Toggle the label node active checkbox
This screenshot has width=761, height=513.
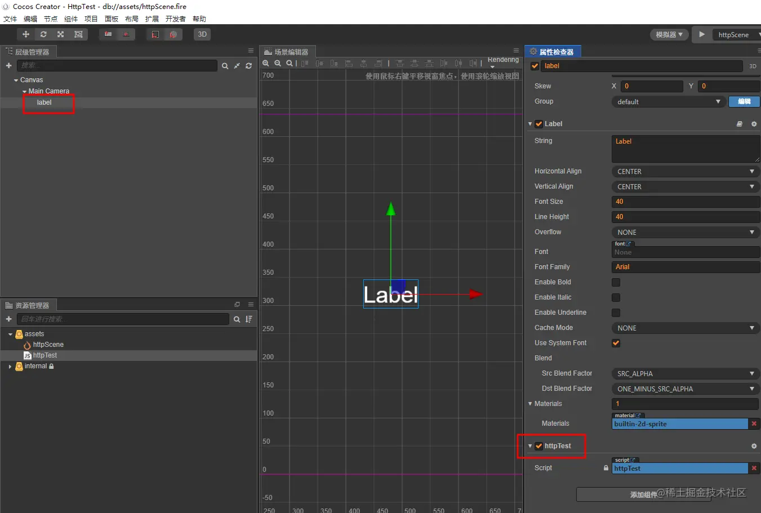(x=535, y=66)
